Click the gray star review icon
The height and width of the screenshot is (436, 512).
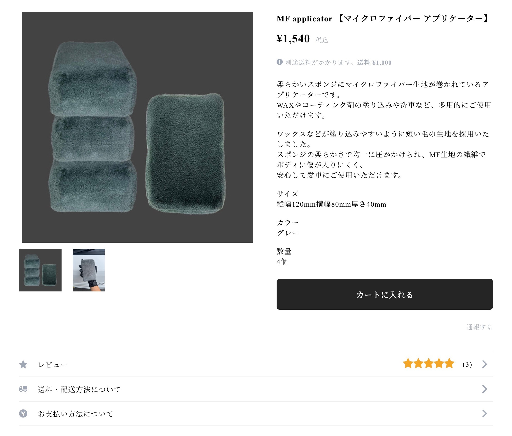point(23,364)
